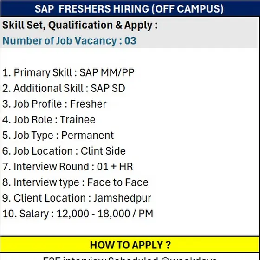The height and width of the screenshot is (260, 260).
Task: Select the Client Location Jamshedpur line
Action: pos(77,198)
